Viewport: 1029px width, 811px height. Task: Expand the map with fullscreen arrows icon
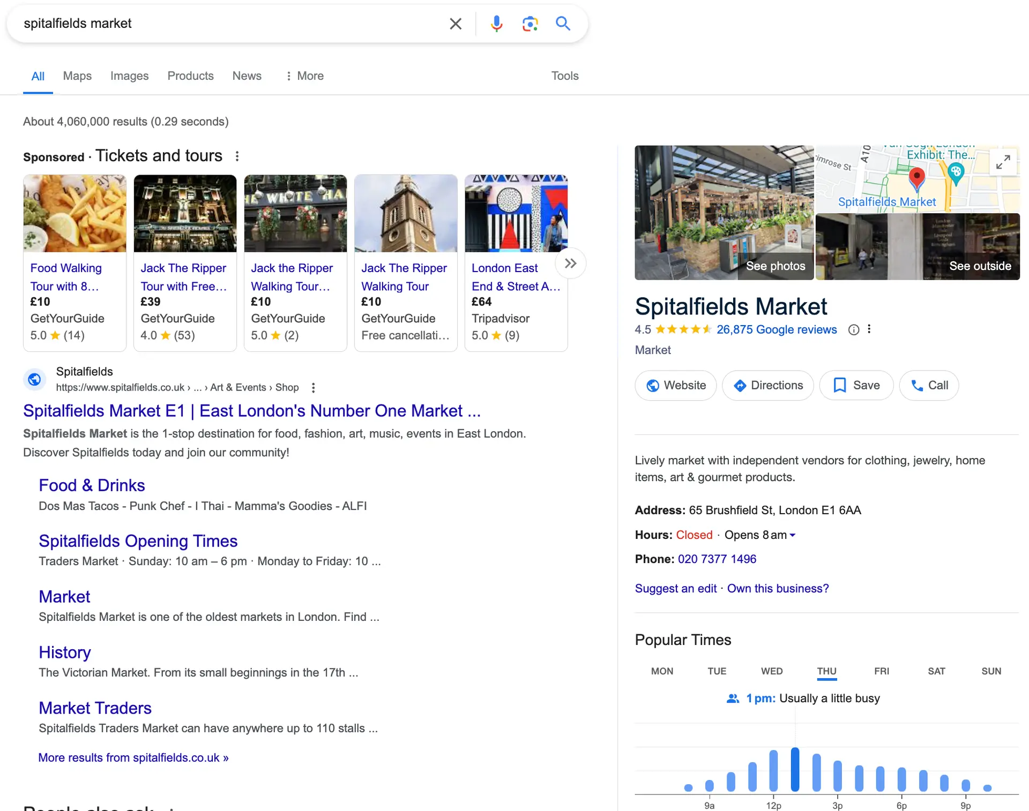pos(1003,161)
